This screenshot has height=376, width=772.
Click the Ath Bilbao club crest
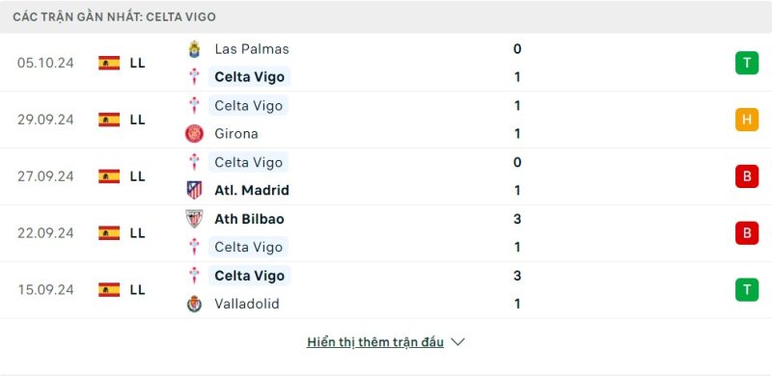(195, 219)
